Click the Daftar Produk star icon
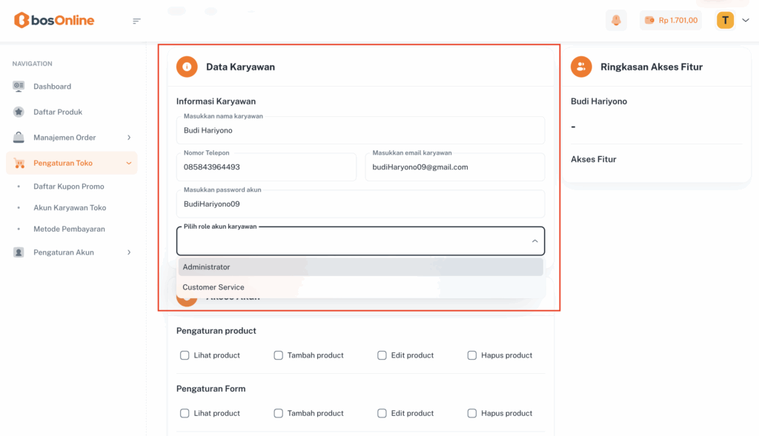The width and height of the screenshot is (759, 436). [19, 112]
